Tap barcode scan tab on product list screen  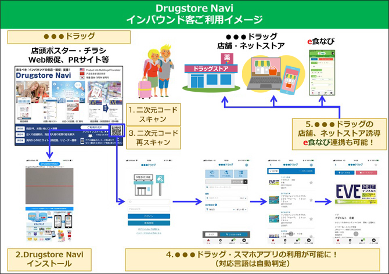pyautogui.click(x=309, y=240)
